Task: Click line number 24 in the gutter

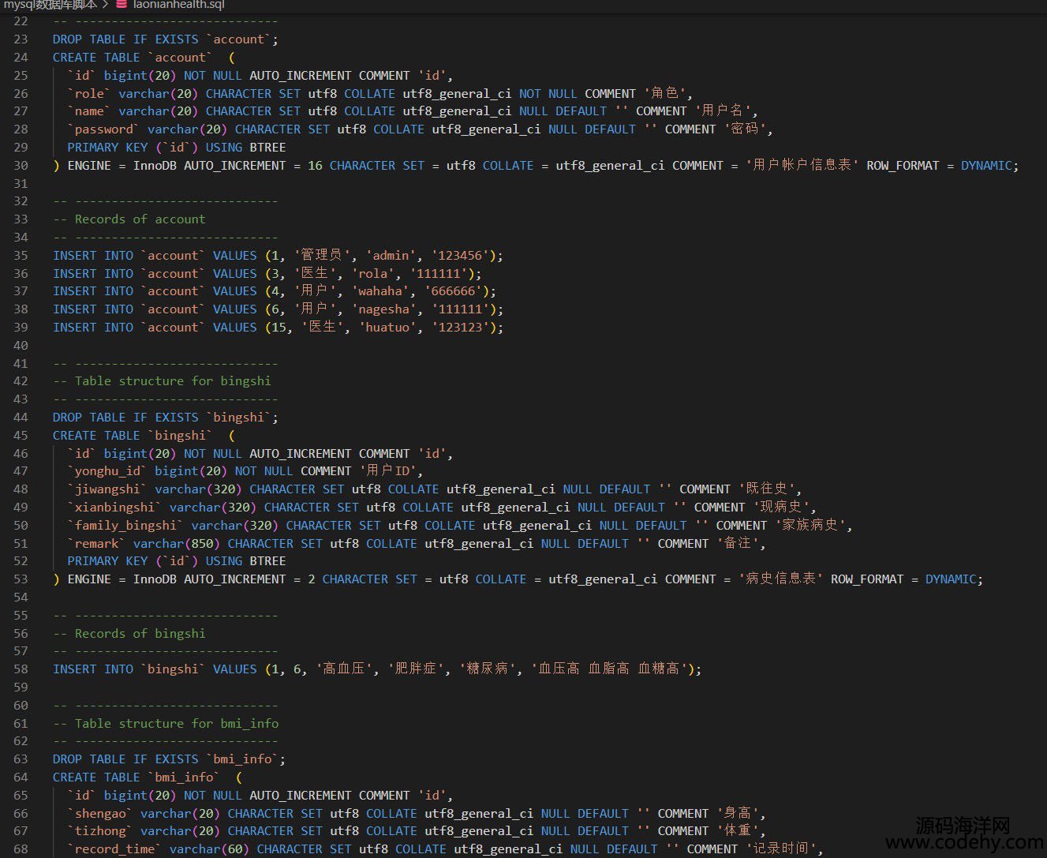Action: [x=21, y=58]
